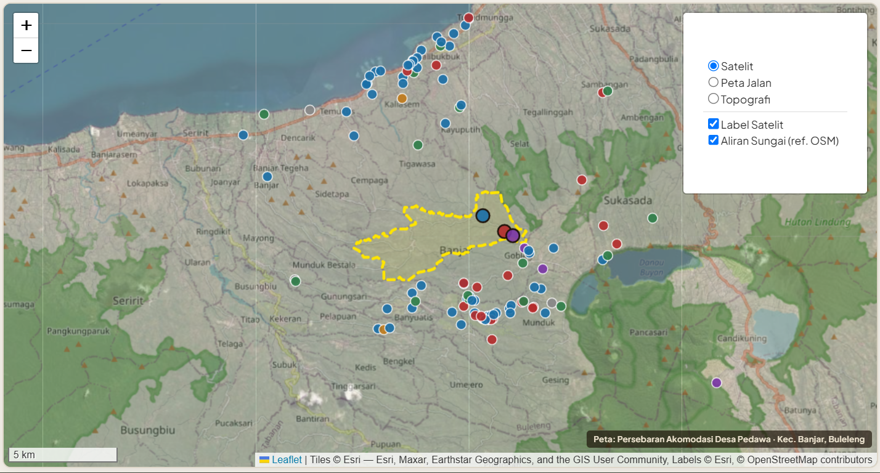This screenshot has height=473, width=880.
Task: Zoom out with the minus button
Action: pos(26,51)
